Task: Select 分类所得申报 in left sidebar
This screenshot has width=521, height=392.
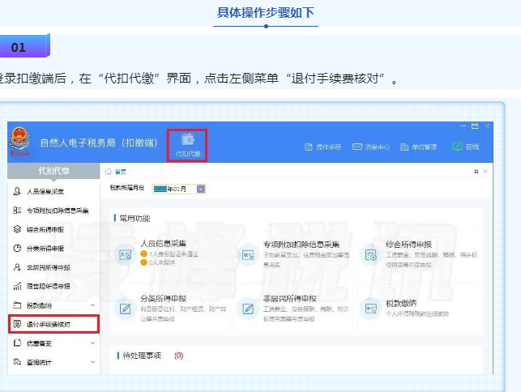Action: click(x=53, y=248)
